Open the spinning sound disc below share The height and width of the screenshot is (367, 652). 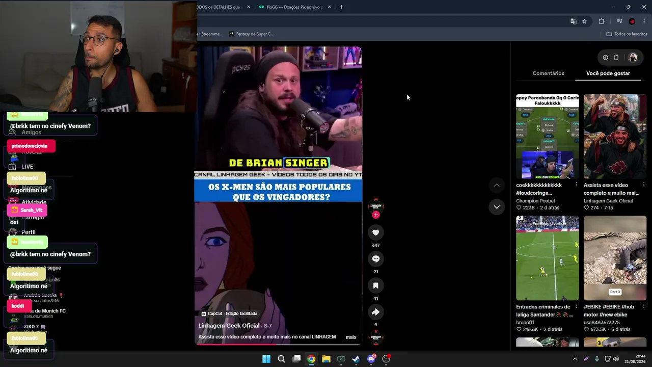375,338
